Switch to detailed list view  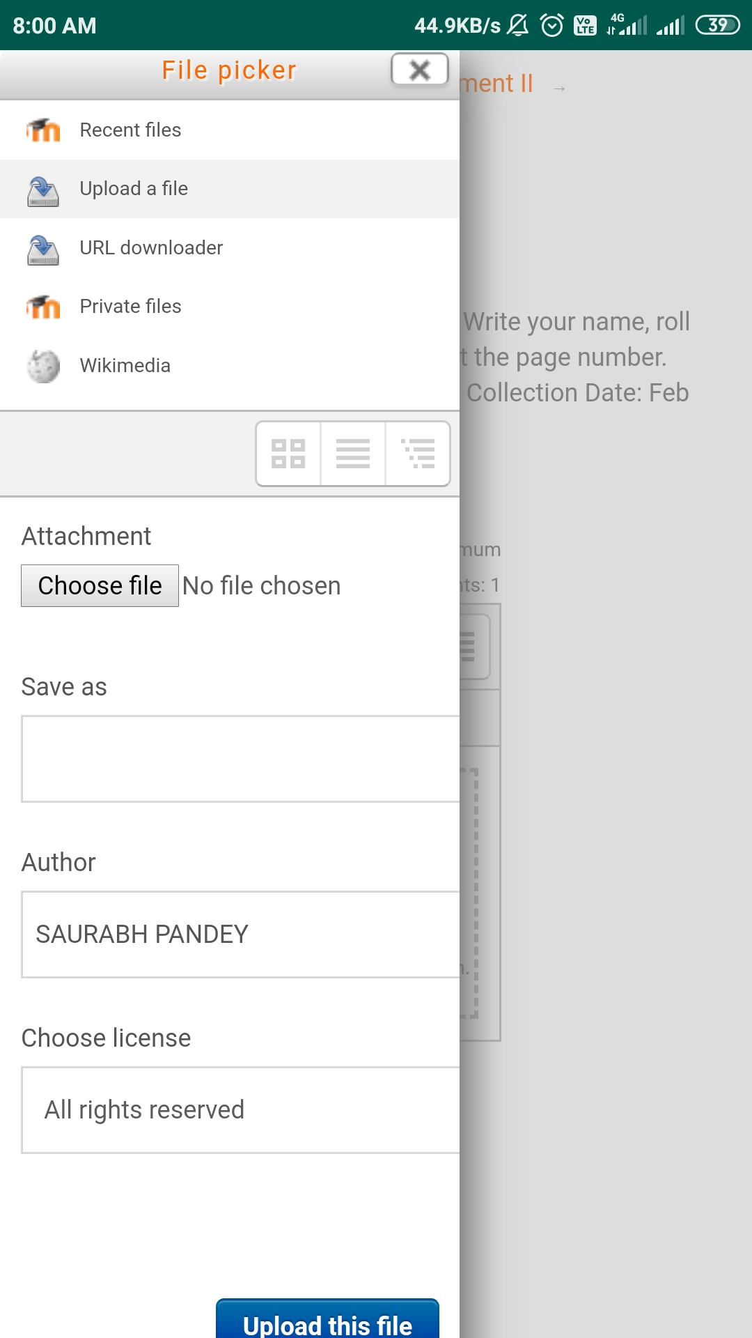pyautogui.click(x=353, y=454)
